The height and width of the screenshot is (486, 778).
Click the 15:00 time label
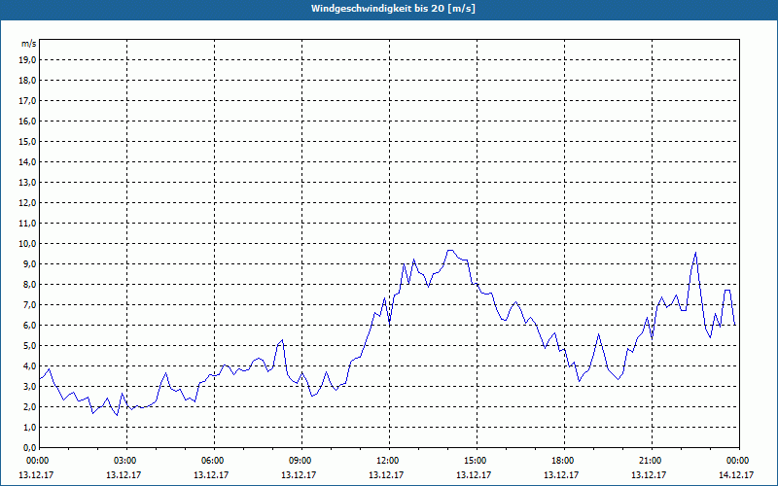[x=474, y=461]
